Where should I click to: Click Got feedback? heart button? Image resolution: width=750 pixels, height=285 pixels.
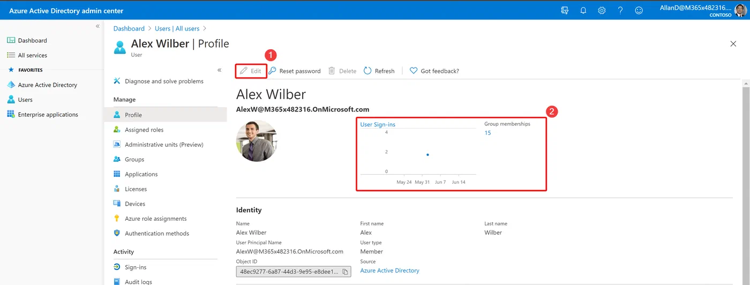[x=434, y=71]
